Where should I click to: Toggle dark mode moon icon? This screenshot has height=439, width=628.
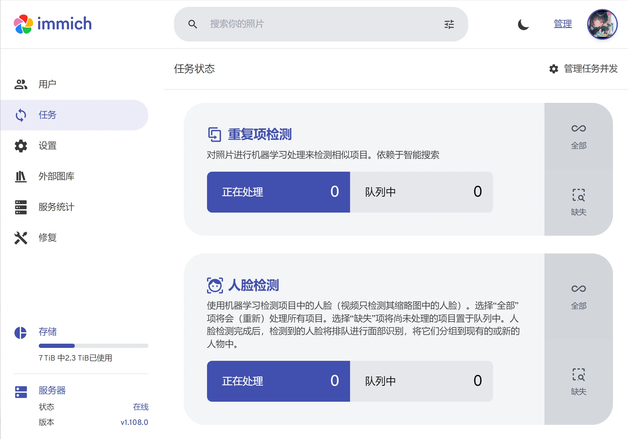pyautogui.click(x=523, y=24)
